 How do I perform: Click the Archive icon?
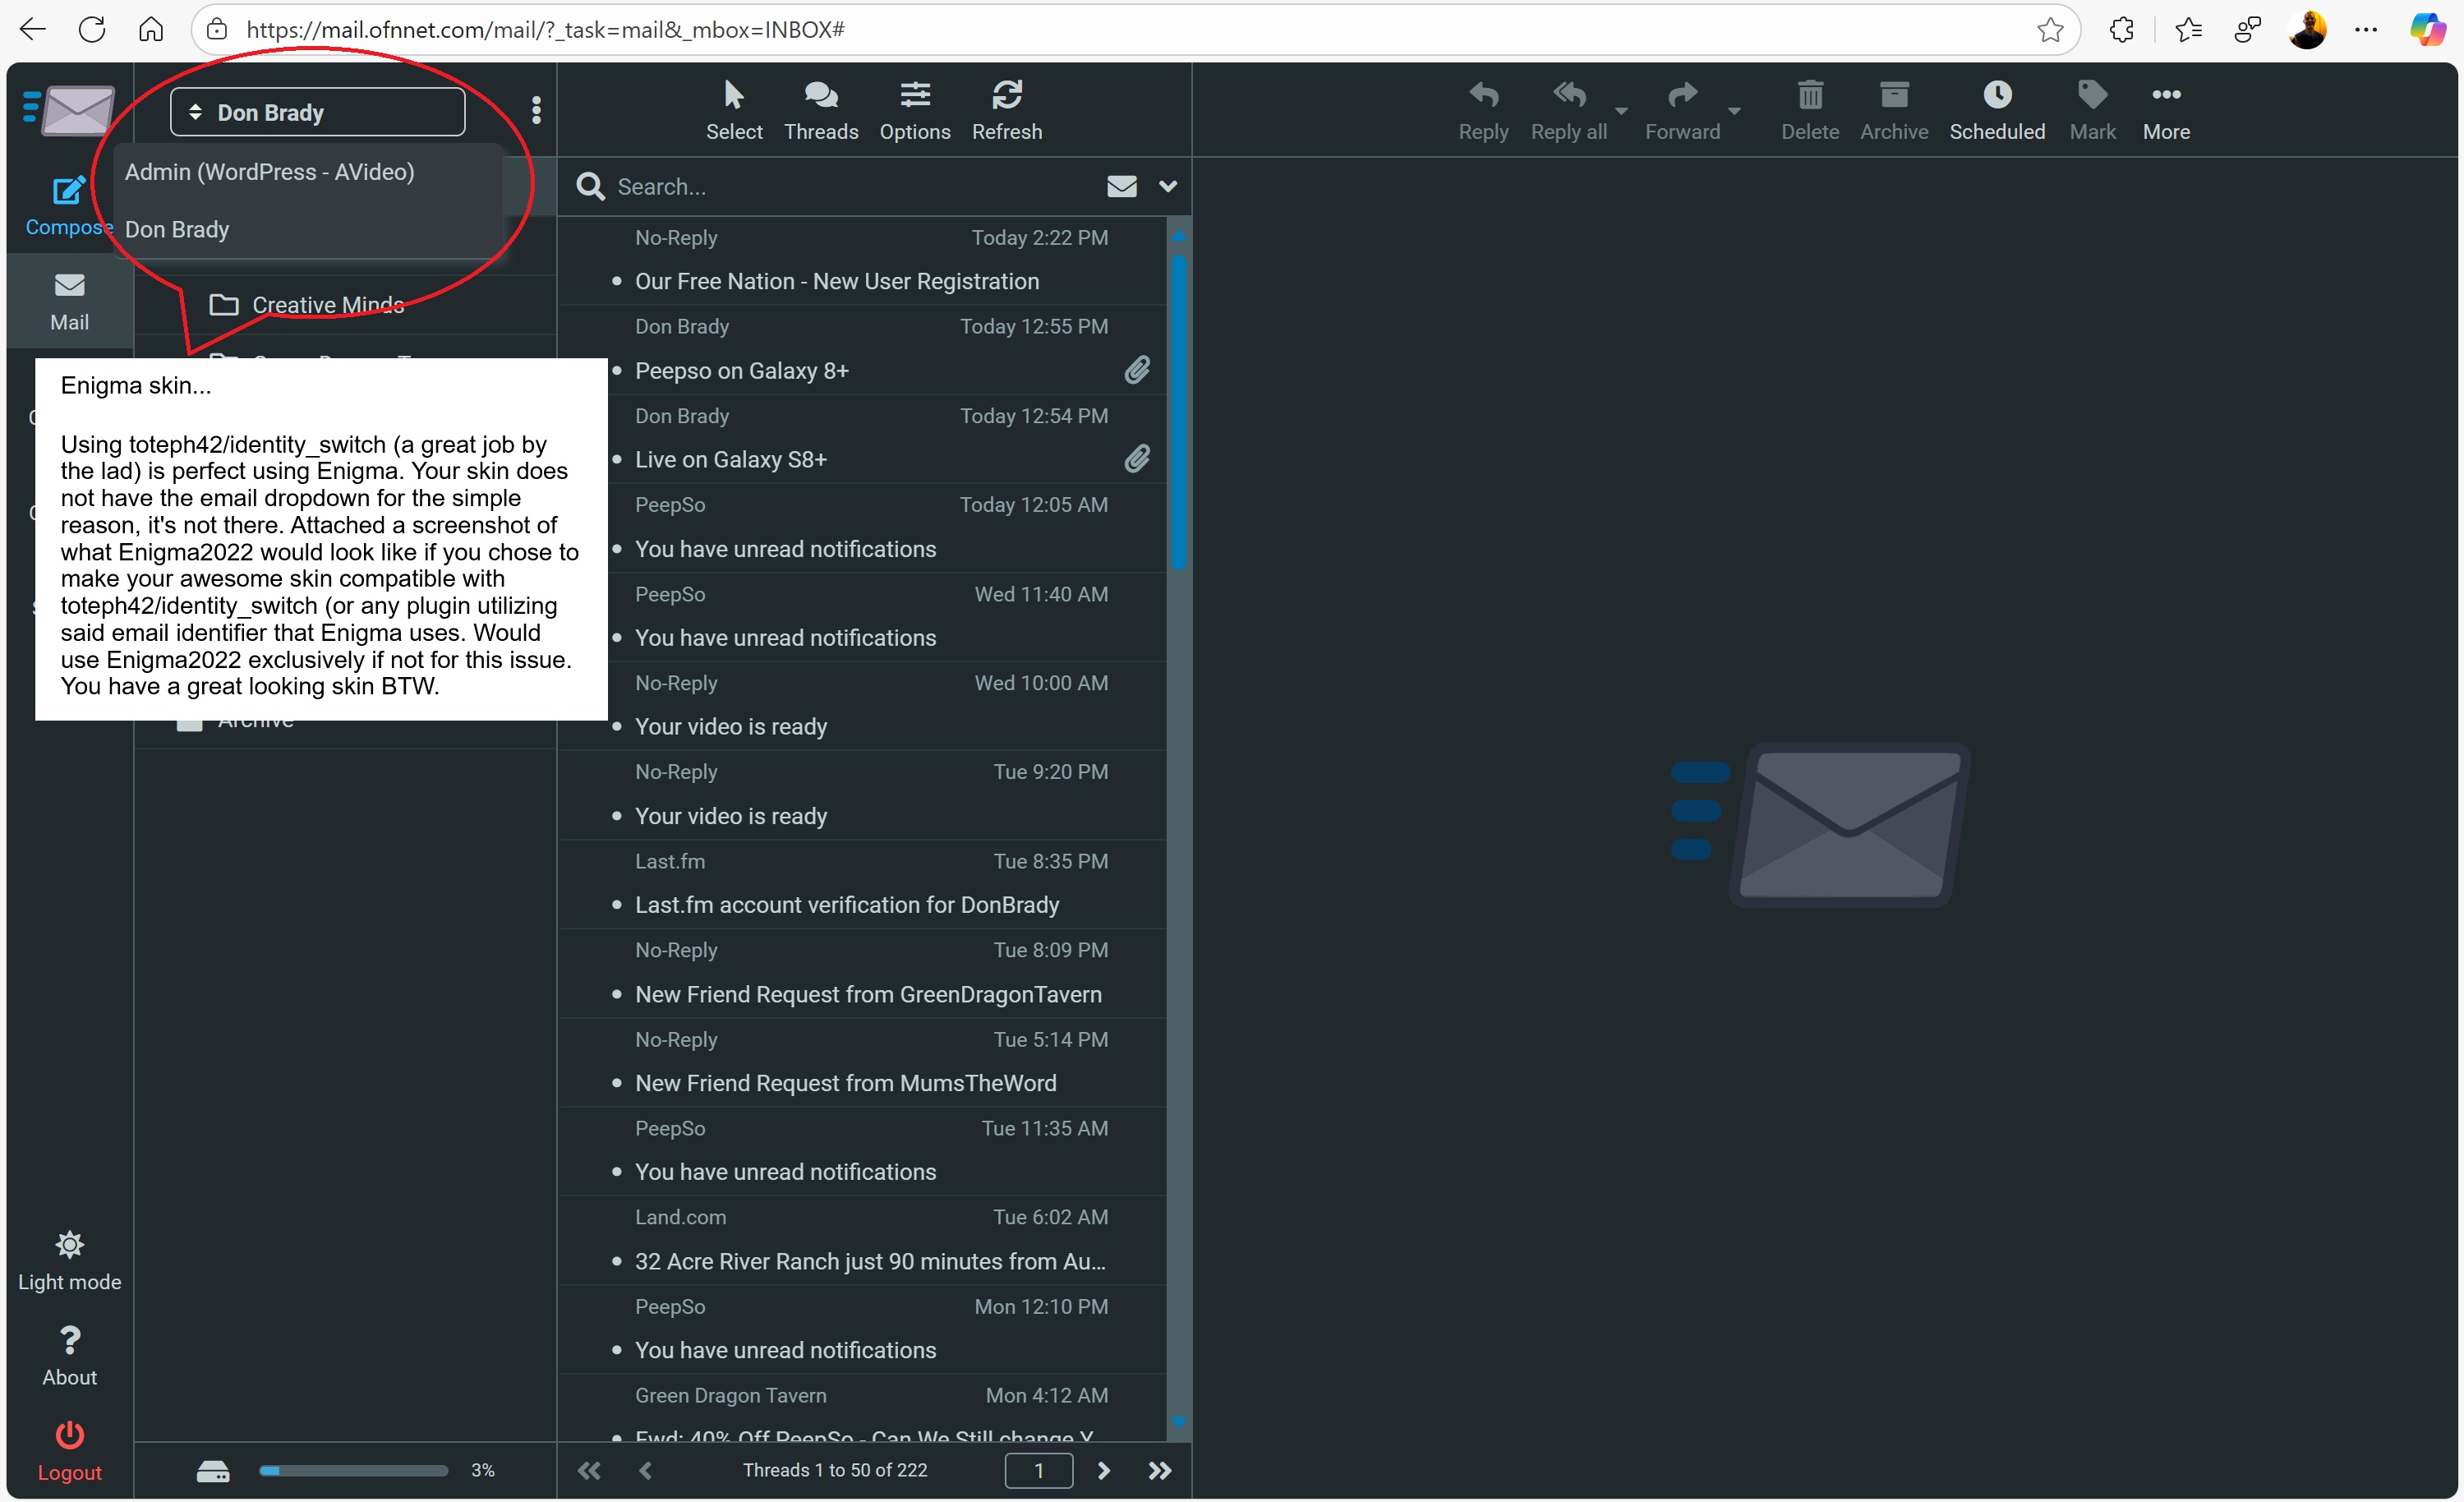tap(1894, 96)
